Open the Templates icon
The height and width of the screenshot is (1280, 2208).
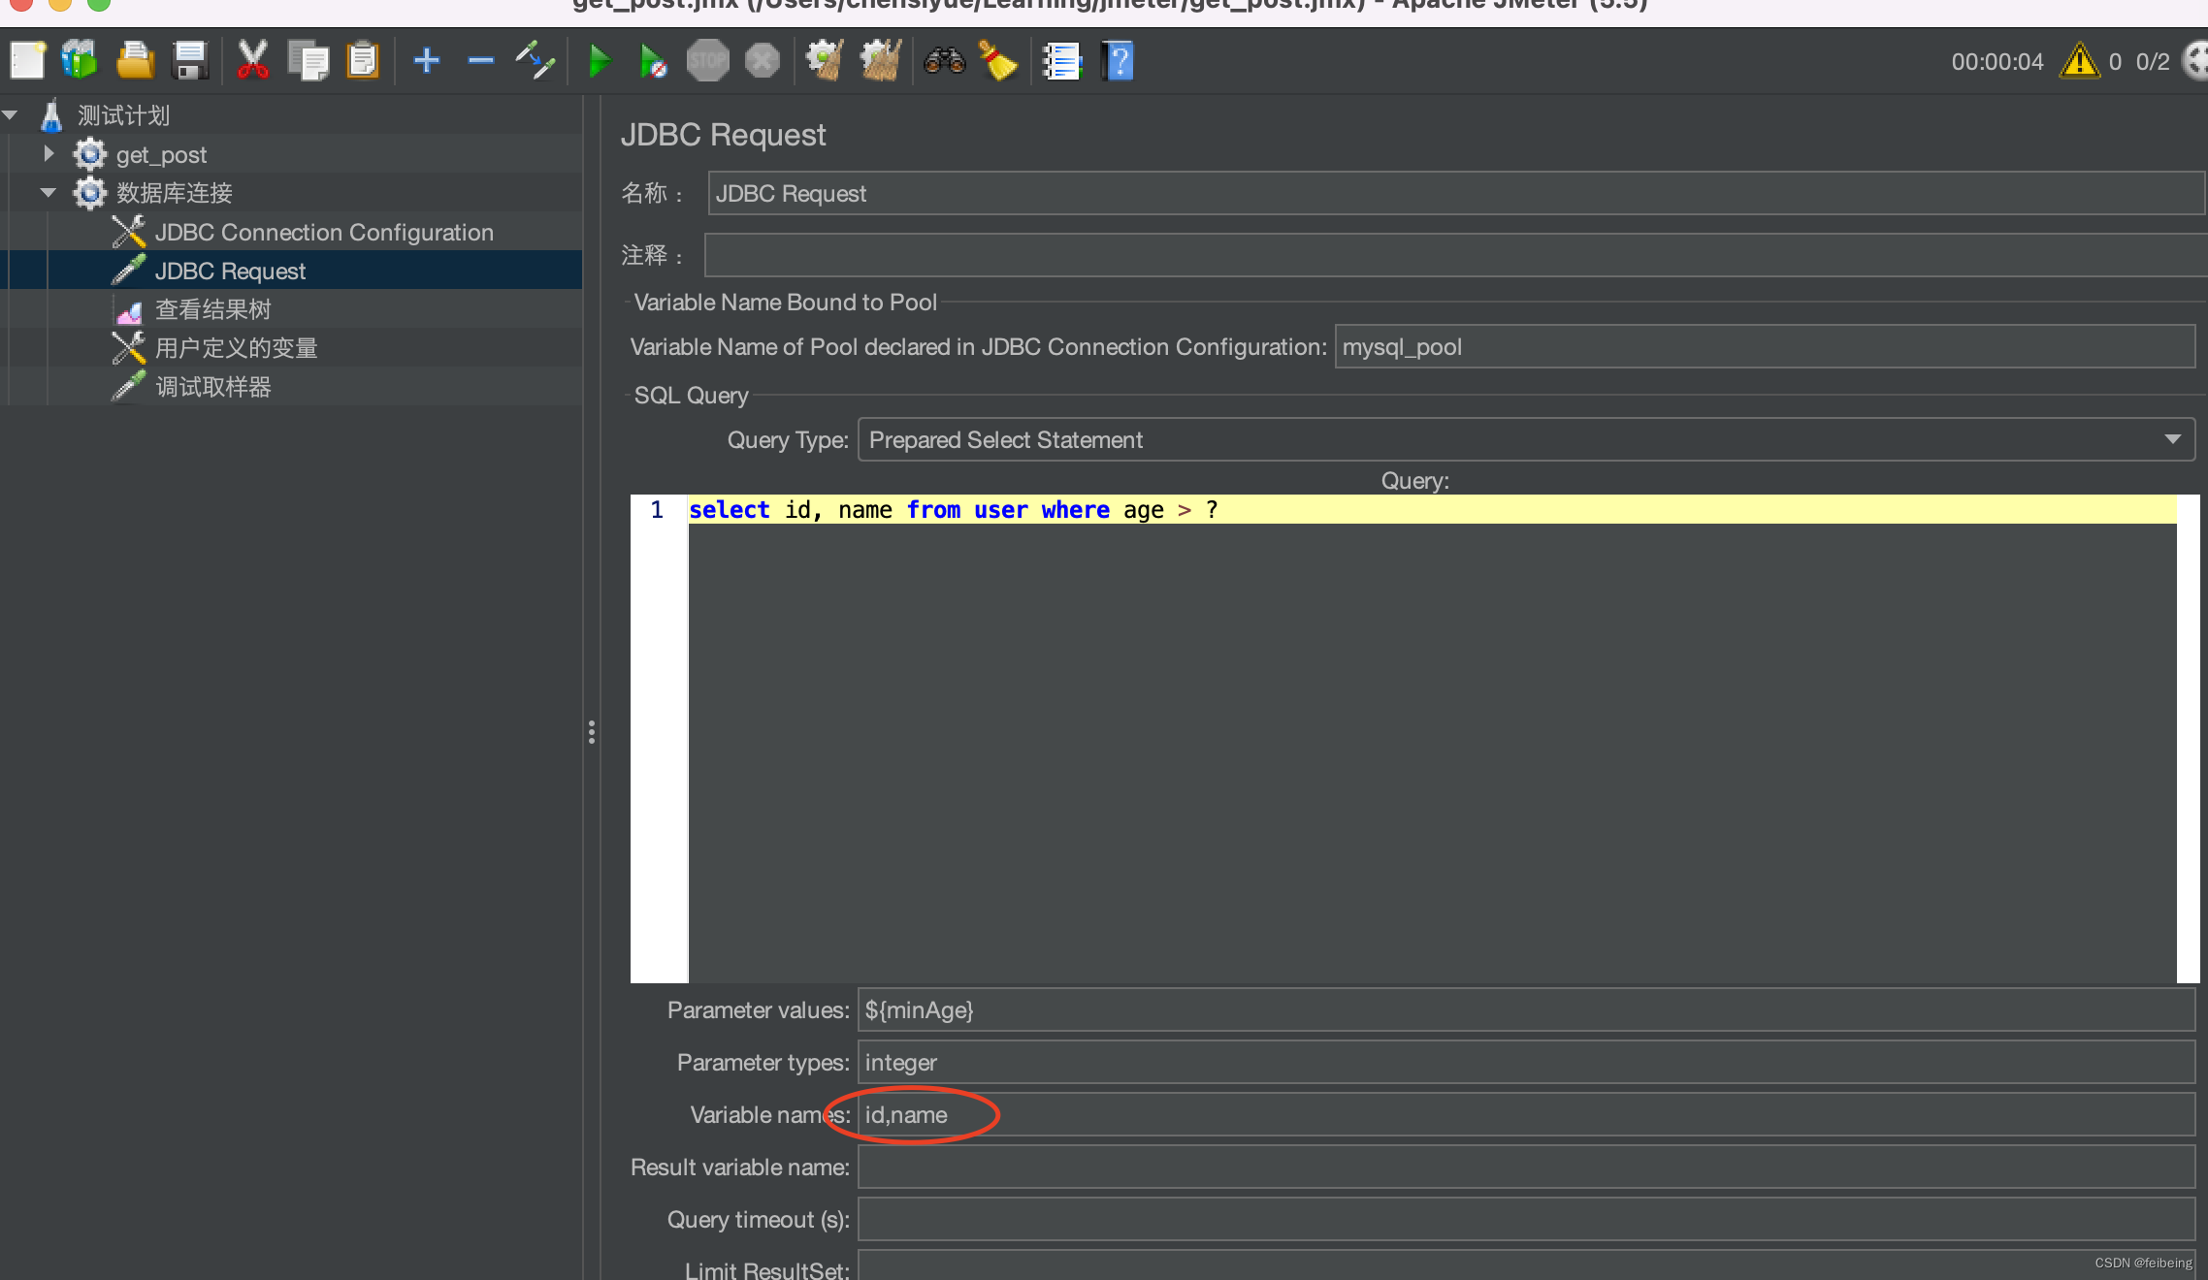click(x=80, y=61)
